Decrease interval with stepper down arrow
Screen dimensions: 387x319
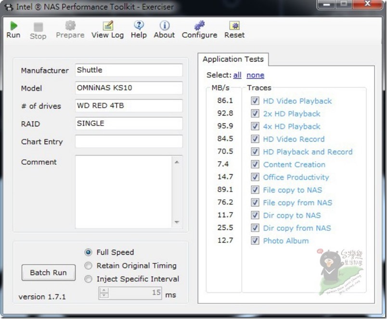click(x=104, y=295)
